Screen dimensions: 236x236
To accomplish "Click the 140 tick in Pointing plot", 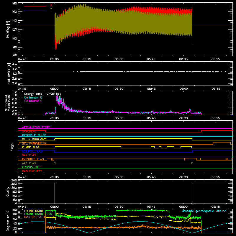I will click(14, 20).
